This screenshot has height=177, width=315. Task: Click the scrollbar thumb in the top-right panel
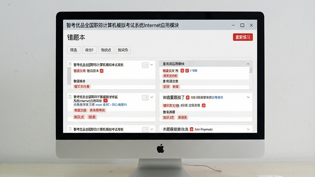point(251,70)
